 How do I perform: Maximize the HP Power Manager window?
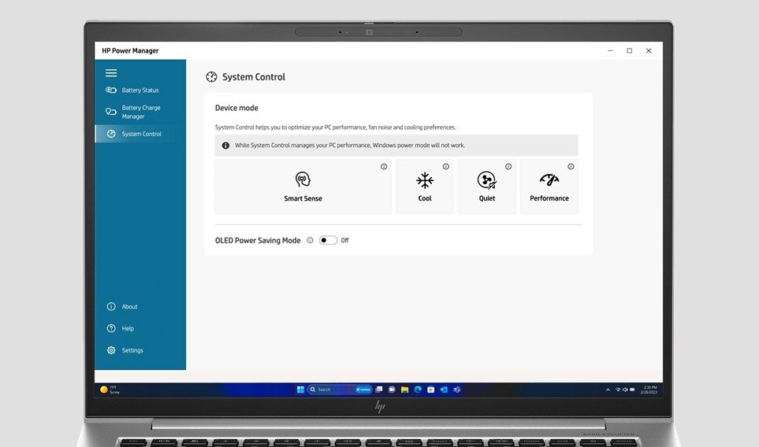[x=629, y=50]
